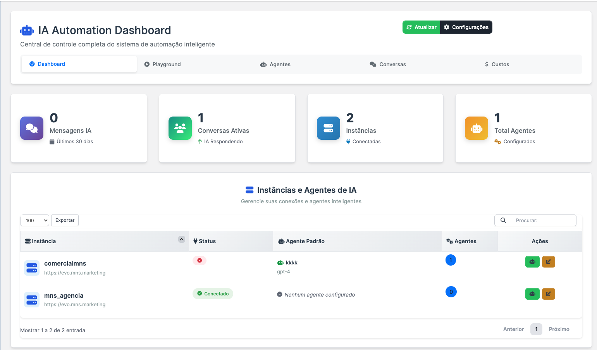The width and height of the screenshot is (597, 350).
Task: Type in the Procurar search field
Action: [x=544, y=220]
